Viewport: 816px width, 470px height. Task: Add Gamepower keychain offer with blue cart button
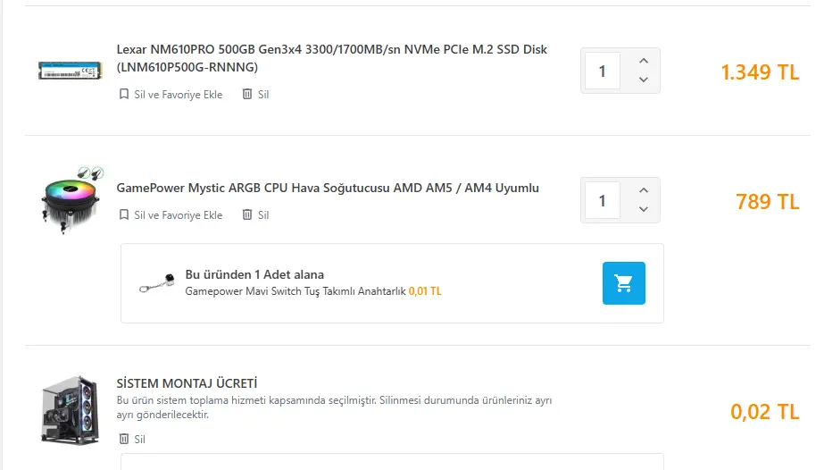pyautogui.click(x=623, y=283)
